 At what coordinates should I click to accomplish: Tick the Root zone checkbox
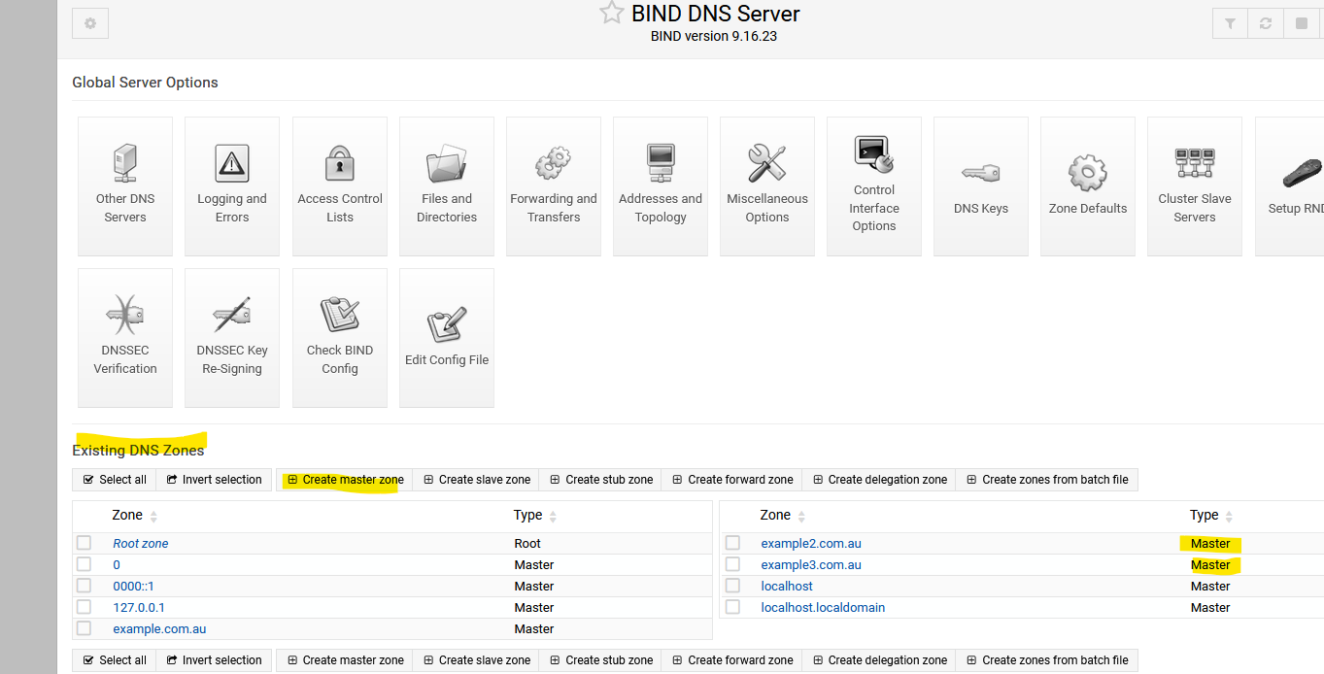point(85,543)
